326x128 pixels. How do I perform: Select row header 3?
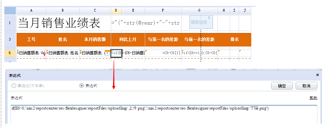pyautogui.click(x=10, y=39)
